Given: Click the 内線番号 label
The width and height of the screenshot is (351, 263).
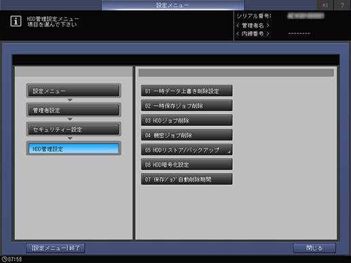Looking at the screenshot, I should click(x=253, y=34).
